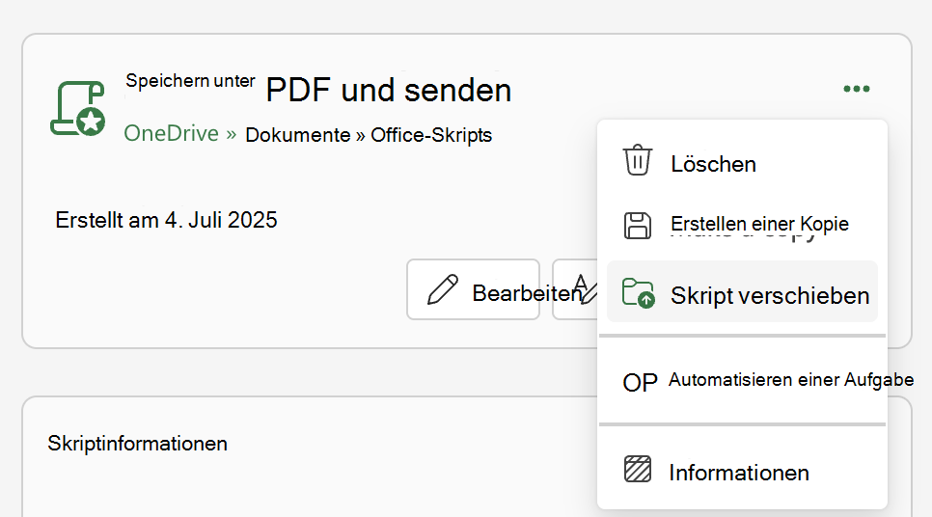932x517 pixels.
Task: Click the hatched Informationen icon
Action: point(638,469)
